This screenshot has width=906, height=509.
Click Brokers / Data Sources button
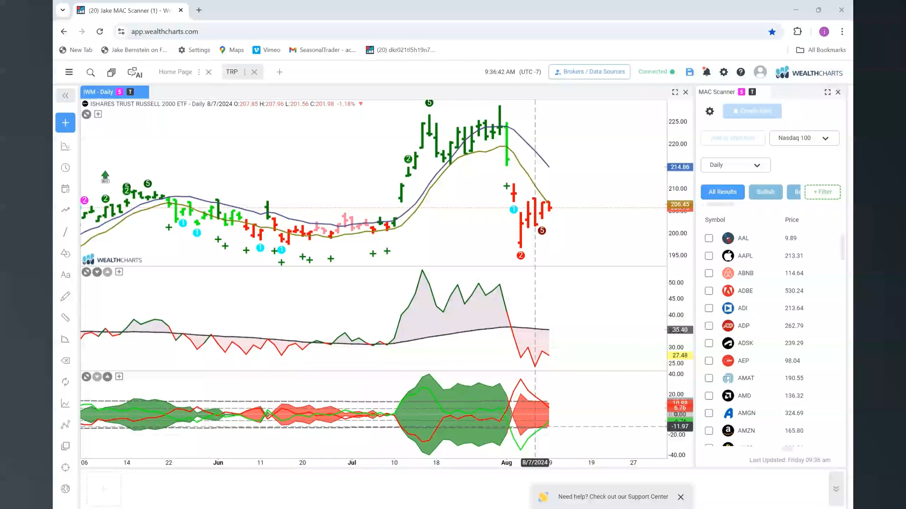tap(589, 72)
